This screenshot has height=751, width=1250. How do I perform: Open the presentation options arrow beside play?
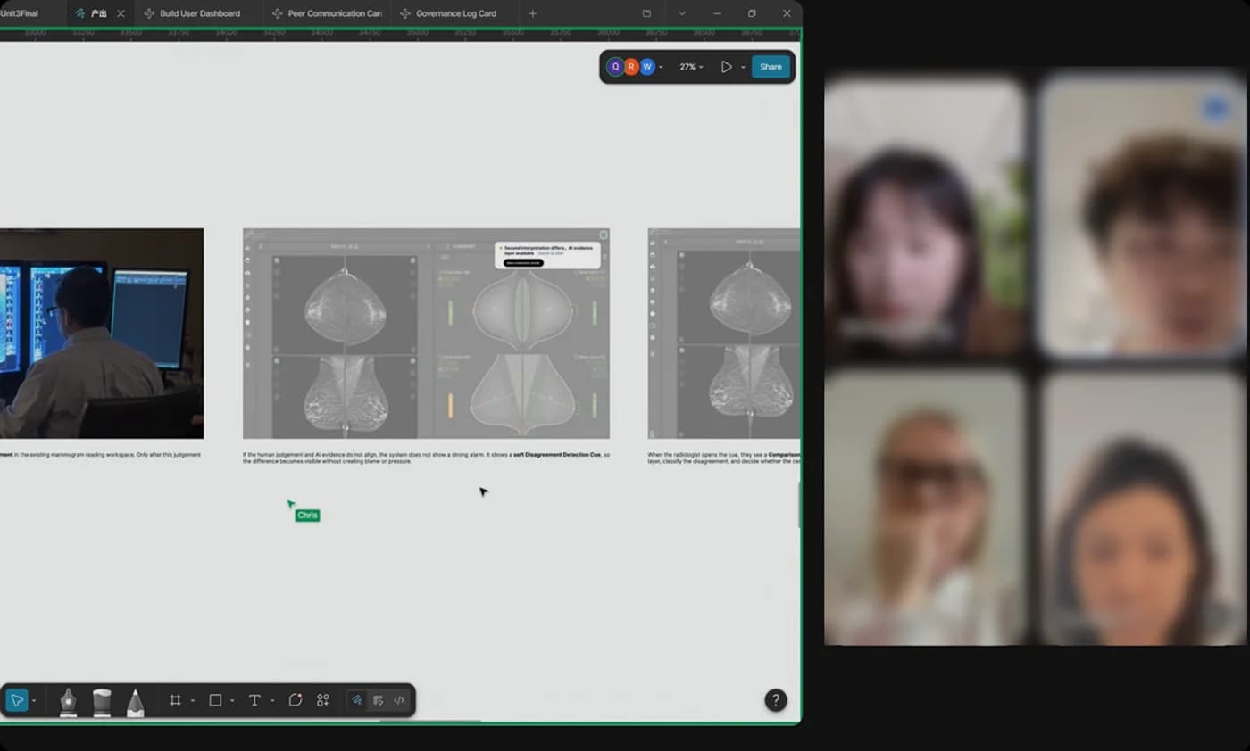pyautogui.click(x=743, y=68)
